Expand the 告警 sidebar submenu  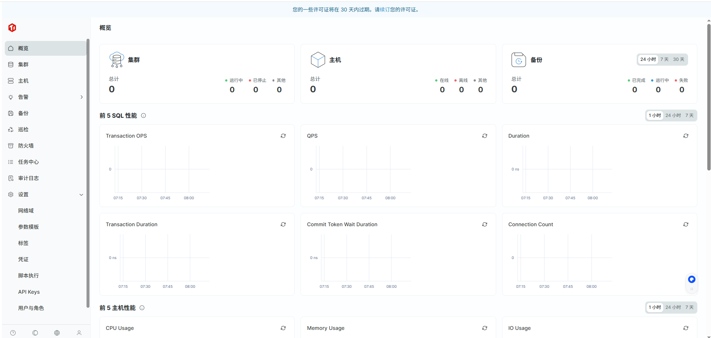tap(81, 97)
